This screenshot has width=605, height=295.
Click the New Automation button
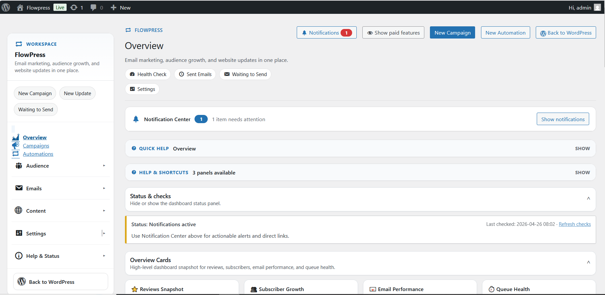point(505,33)
